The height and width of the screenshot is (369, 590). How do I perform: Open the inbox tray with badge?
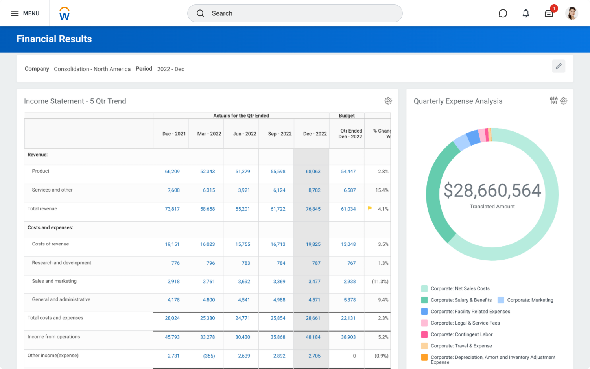(549, 13)
